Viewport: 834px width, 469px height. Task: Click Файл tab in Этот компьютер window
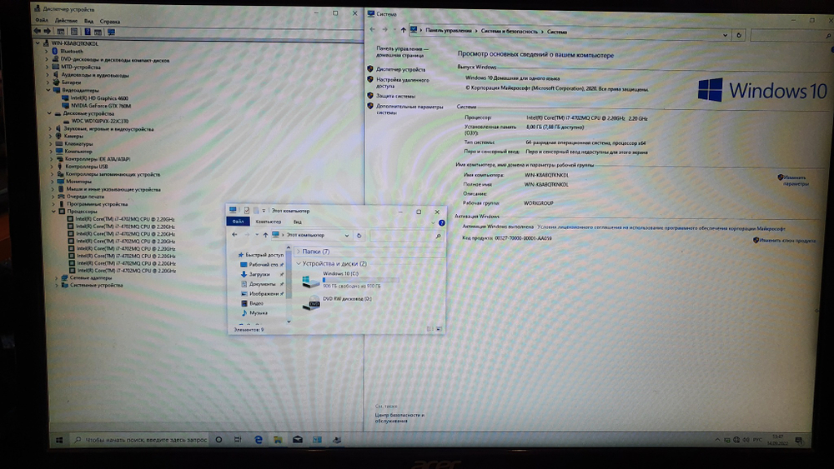point(238,222)
